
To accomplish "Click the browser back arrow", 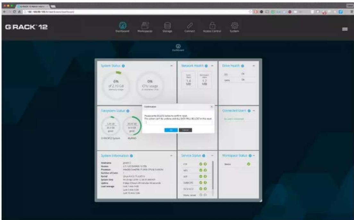I will (x=4, y=12).
